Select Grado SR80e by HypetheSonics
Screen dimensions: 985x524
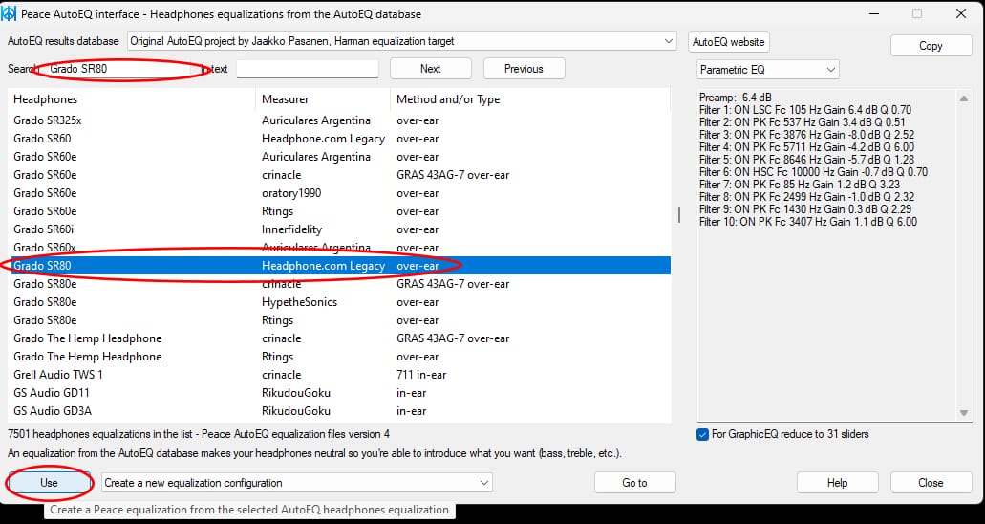pyautogui.click(x=340, y=302)
